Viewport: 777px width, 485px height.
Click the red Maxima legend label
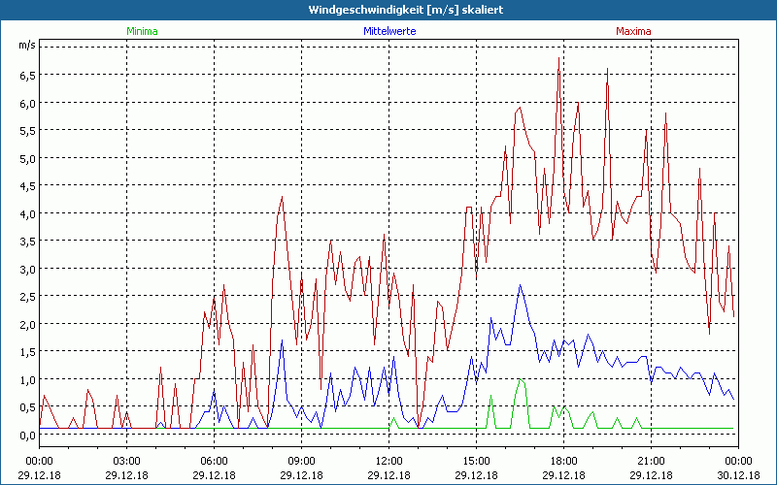[x=634, y=31]
